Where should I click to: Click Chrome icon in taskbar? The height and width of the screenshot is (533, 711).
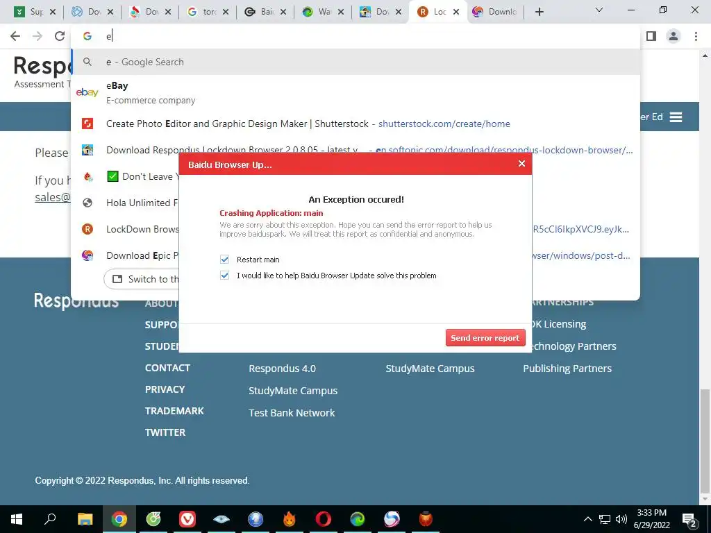(119, 519)
